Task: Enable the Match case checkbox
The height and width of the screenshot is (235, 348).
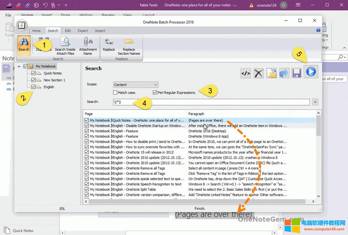Action: pyautogui.click(x=115, y=93)
